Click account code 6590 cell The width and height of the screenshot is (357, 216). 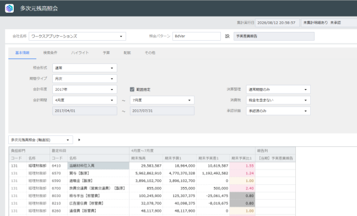pyautogui.click(x=59, y=181)
